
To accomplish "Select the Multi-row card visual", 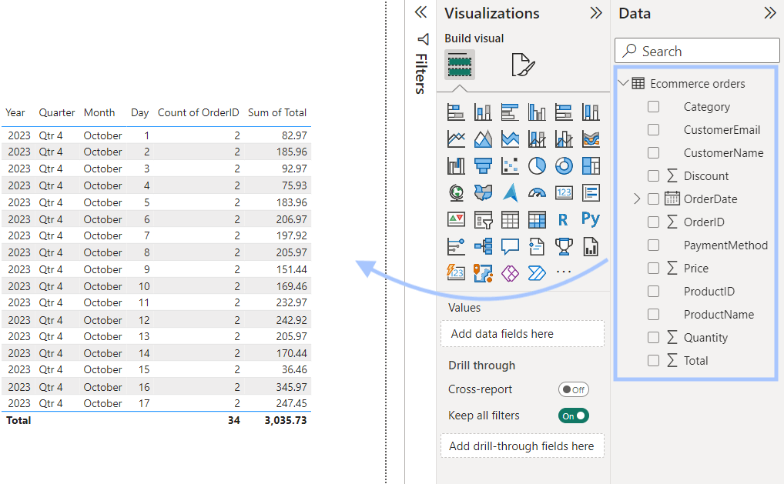I will pyautogui.click(x=591, y=193).
